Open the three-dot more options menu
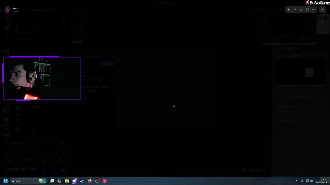This screenshot has height=185, width=330. tap(313, 10)
